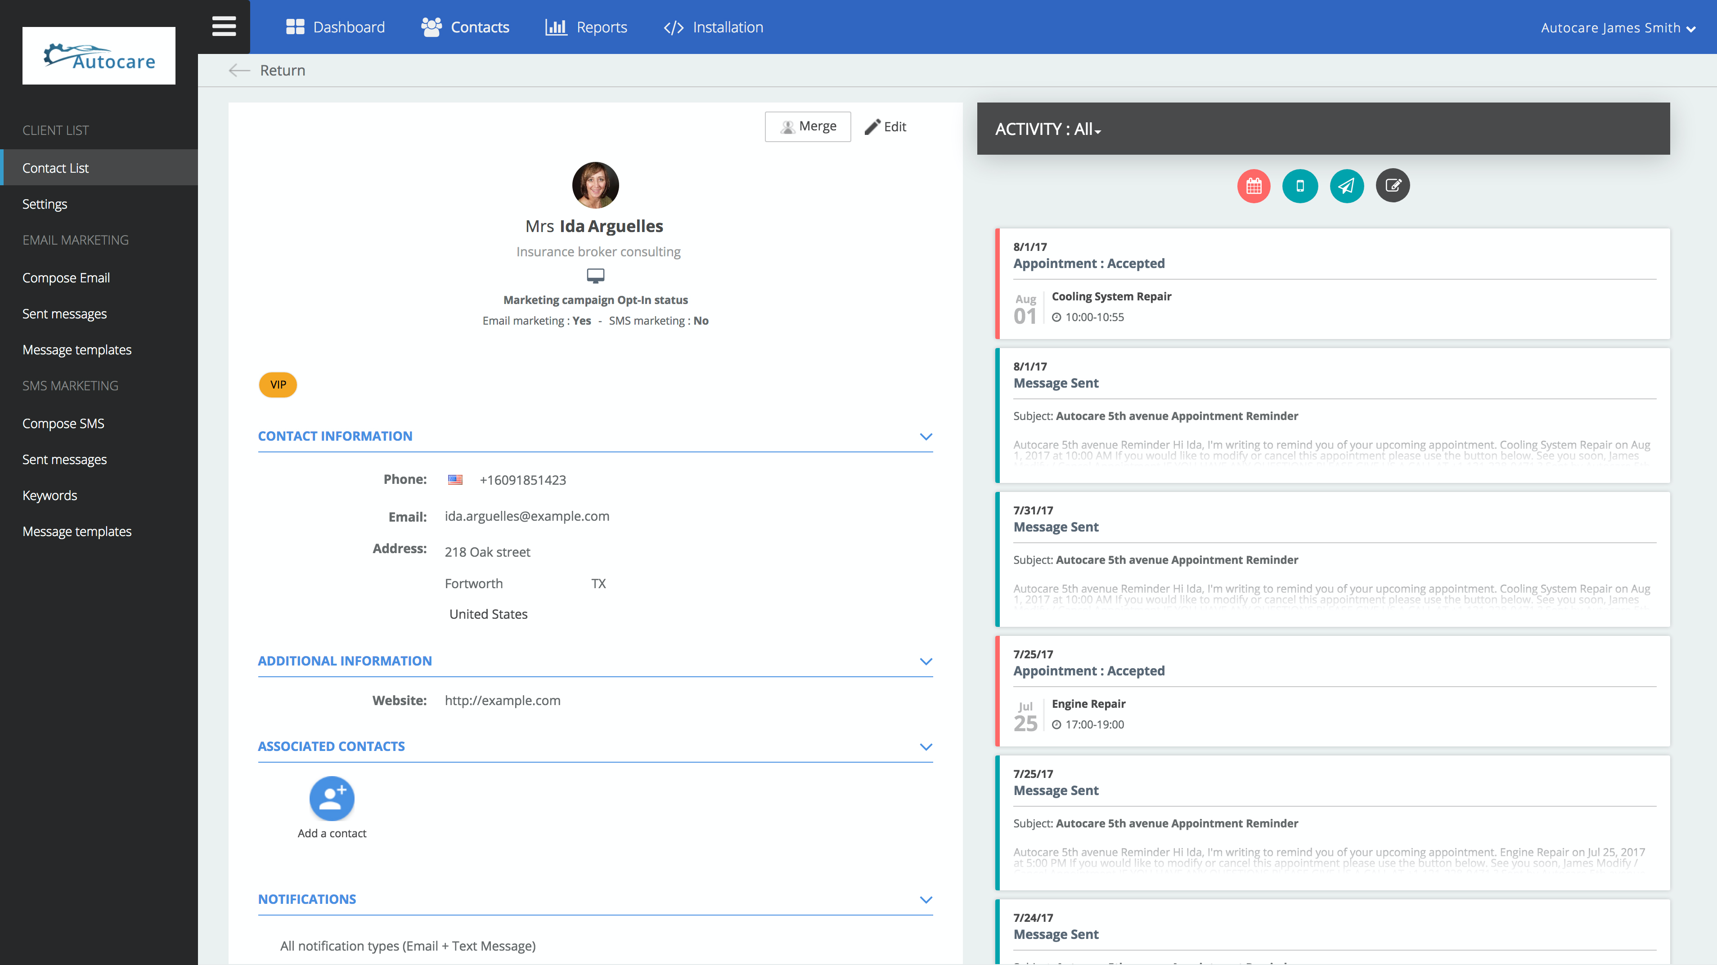1717x965 pixels.
Task: Click the US flag icon beside phone
Action: click(455, 479)
